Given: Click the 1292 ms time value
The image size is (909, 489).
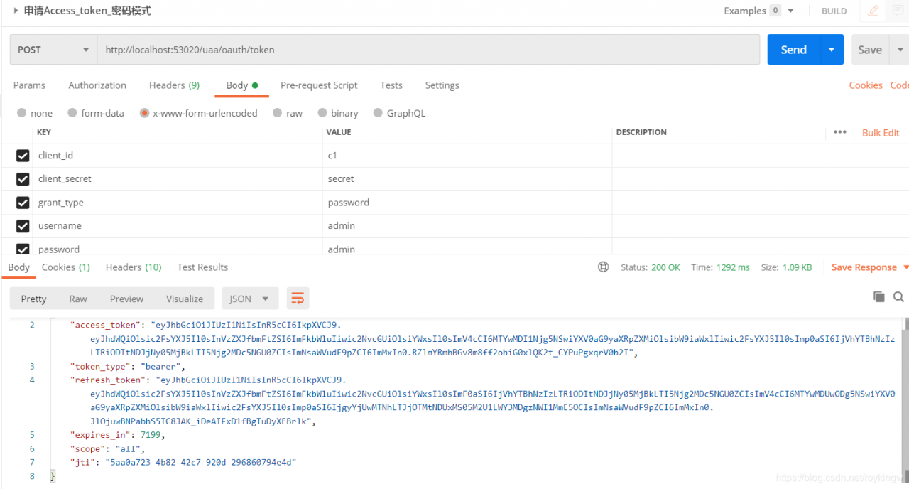Looking at the screenshot, I should pyautogui.click(x=732, y=267).
